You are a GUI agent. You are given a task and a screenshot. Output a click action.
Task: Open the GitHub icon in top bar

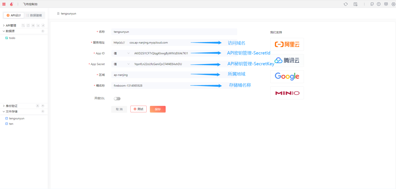[x=372, y=4]
